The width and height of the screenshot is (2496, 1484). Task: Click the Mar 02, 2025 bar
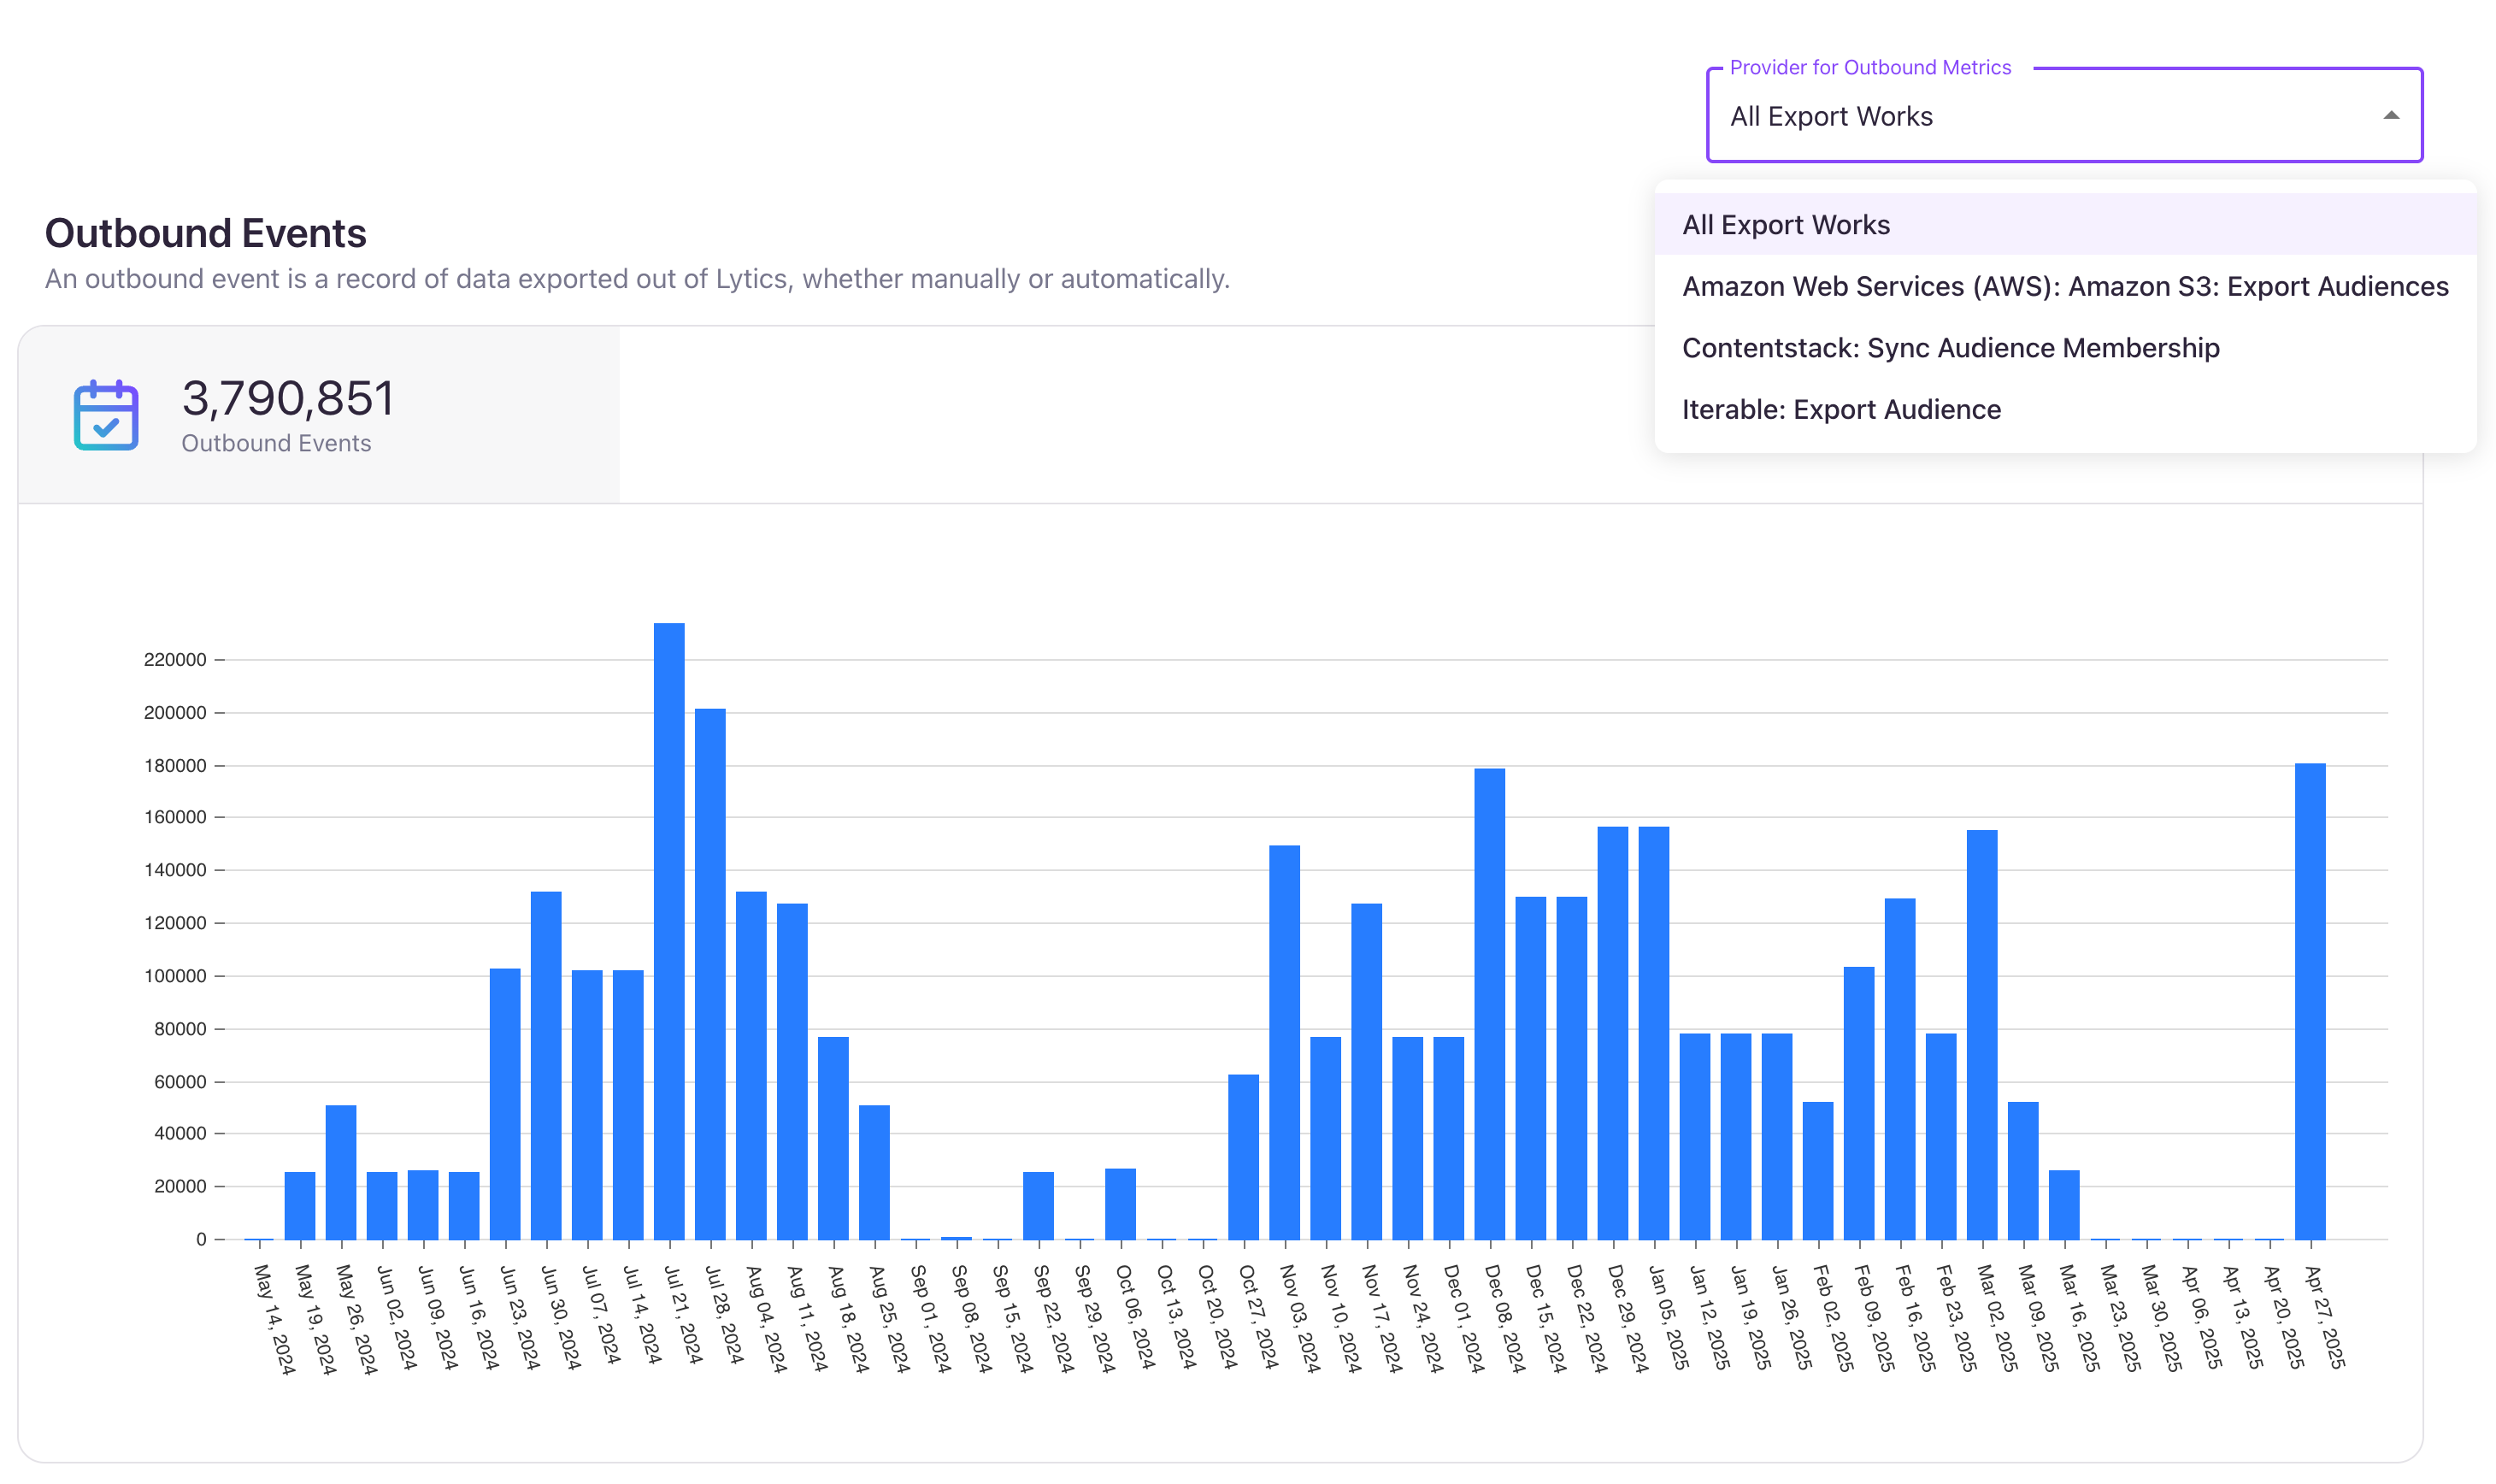pos(1981,1034)
